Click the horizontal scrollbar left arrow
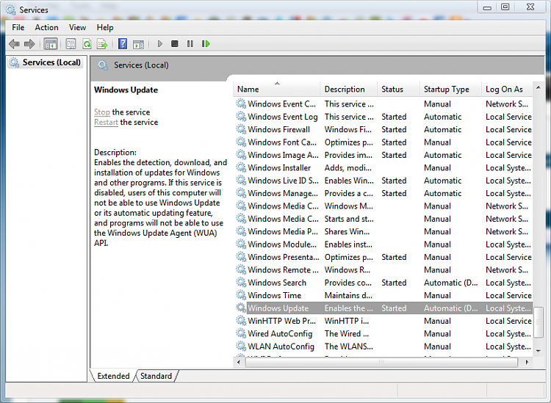 click(x=239, y=363)
